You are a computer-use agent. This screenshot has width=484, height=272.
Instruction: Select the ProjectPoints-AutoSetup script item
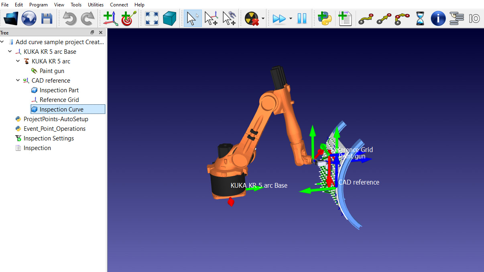pyautogui.click(x=55, y=119)
